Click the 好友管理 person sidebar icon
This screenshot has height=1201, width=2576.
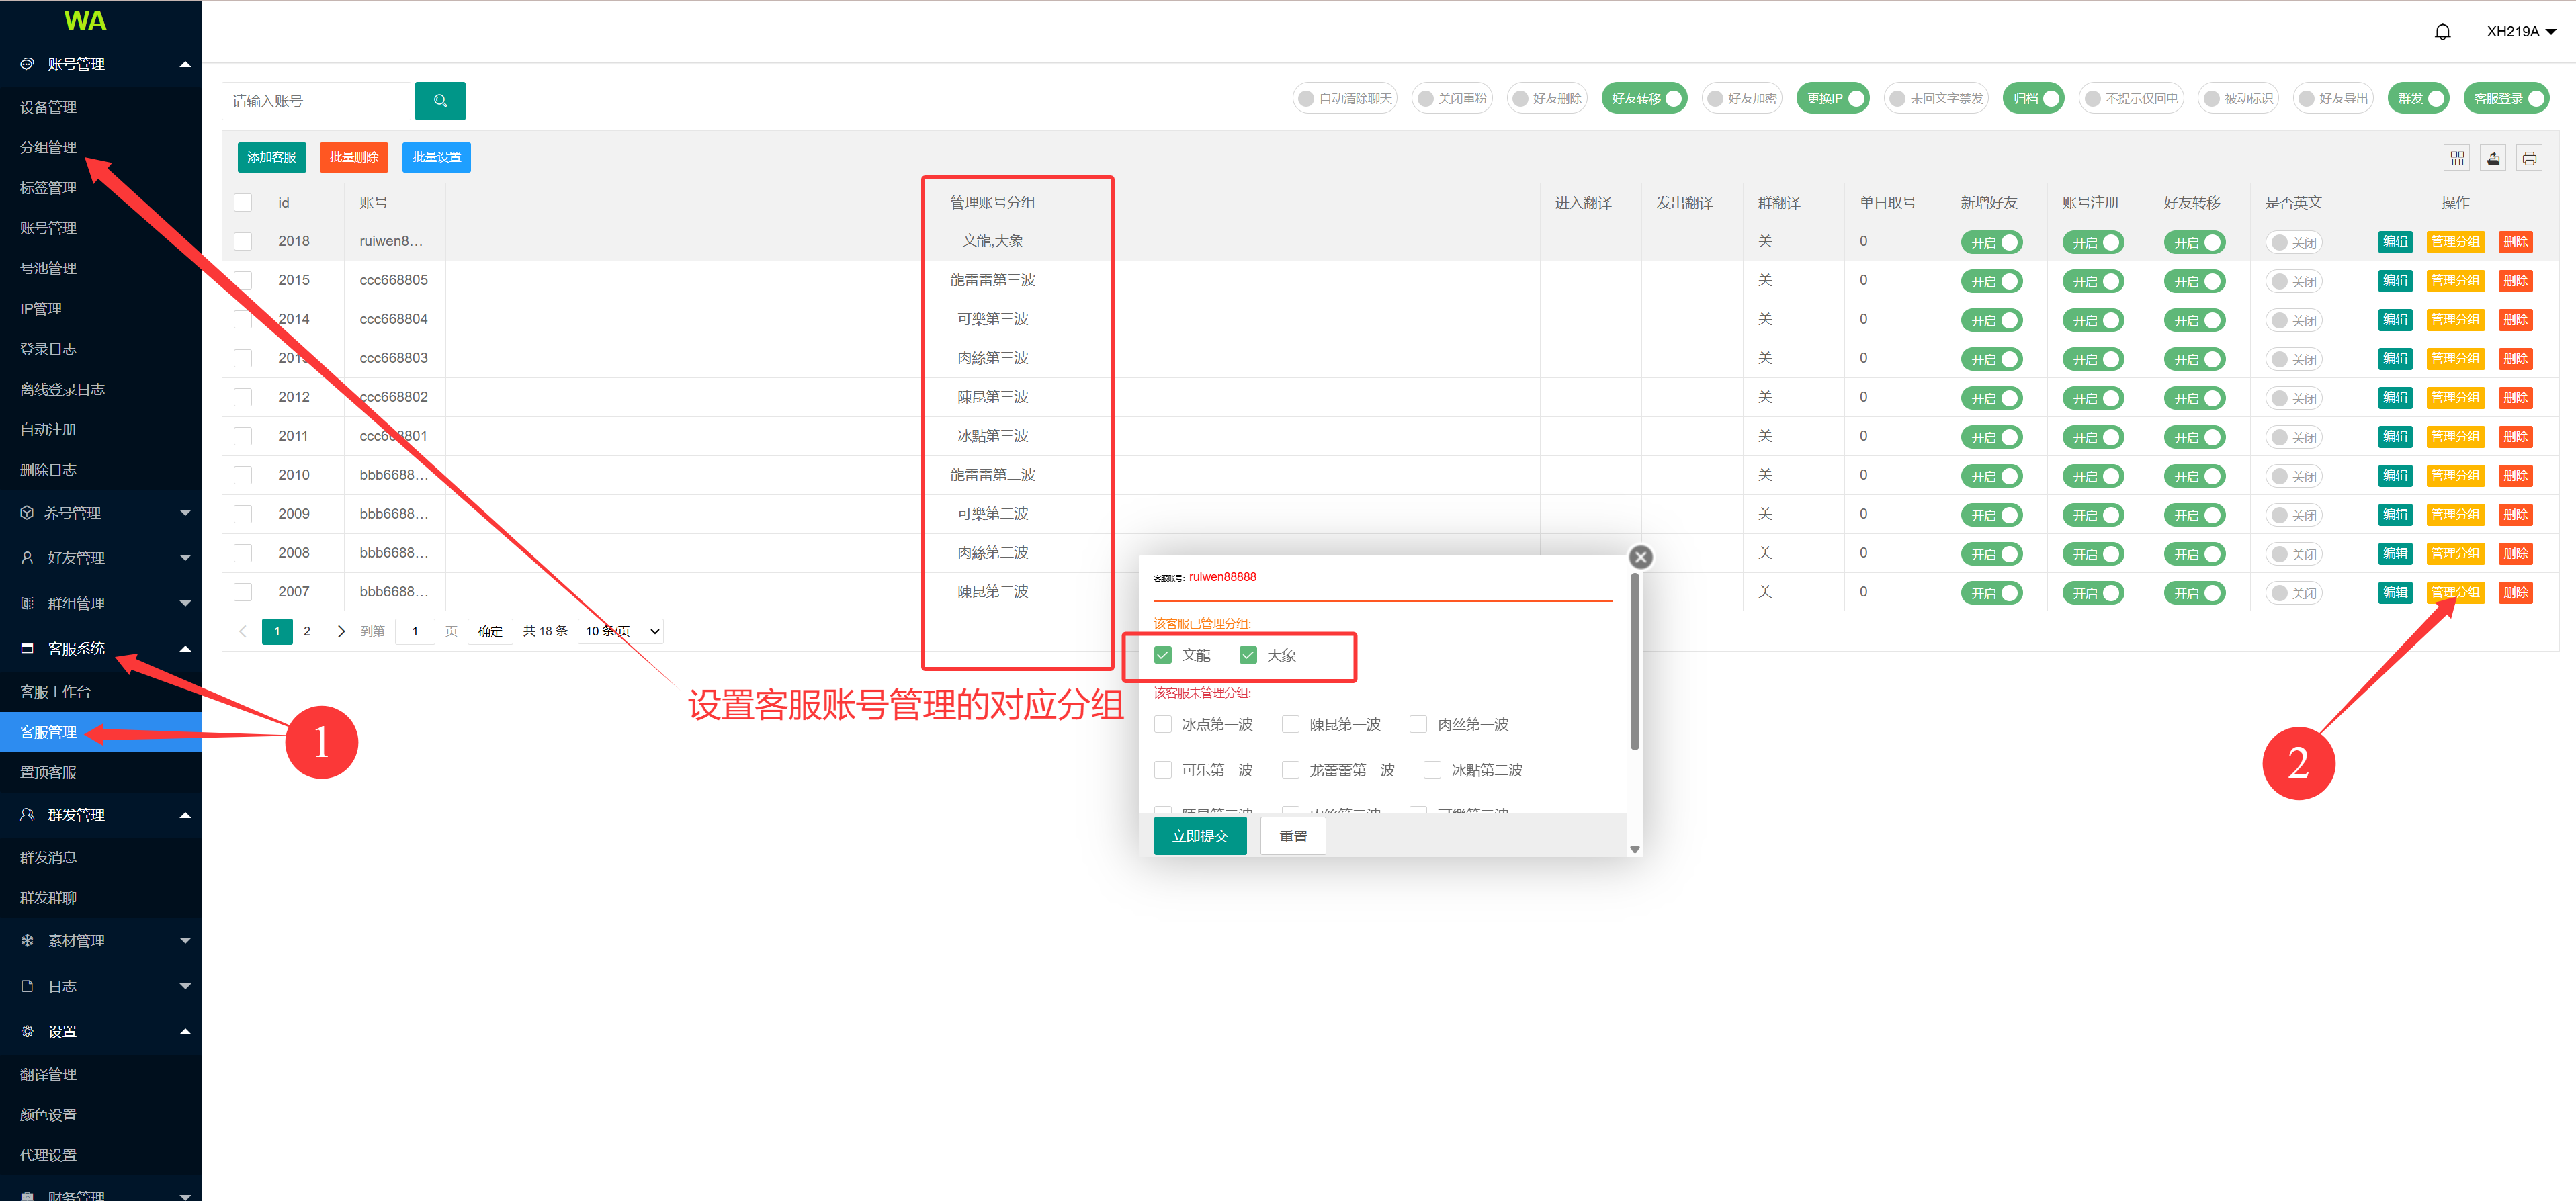pos(27,558)
